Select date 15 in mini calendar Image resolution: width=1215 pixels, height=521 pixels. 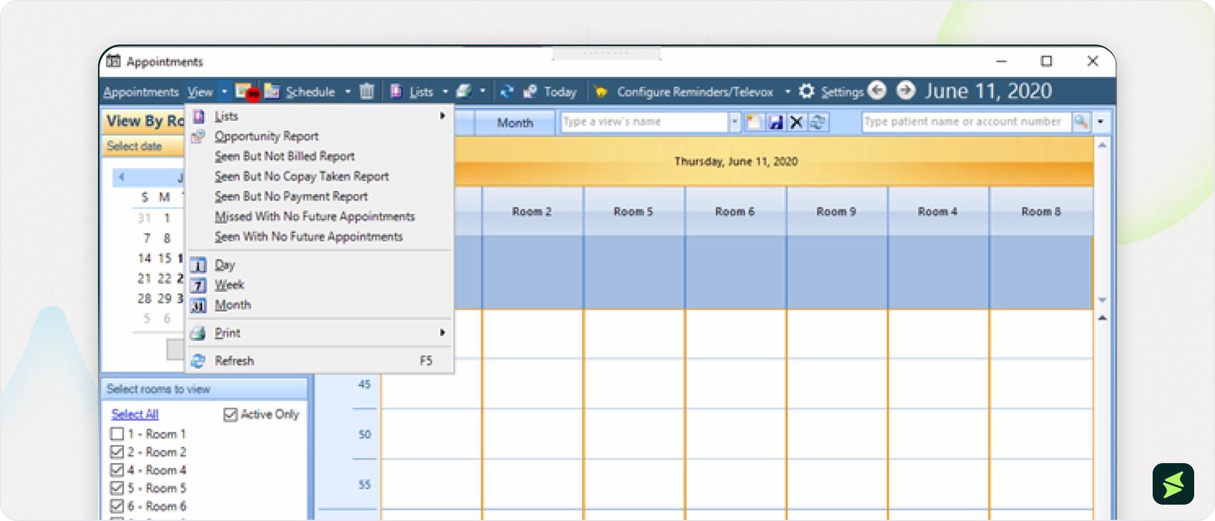click(164, 258)
